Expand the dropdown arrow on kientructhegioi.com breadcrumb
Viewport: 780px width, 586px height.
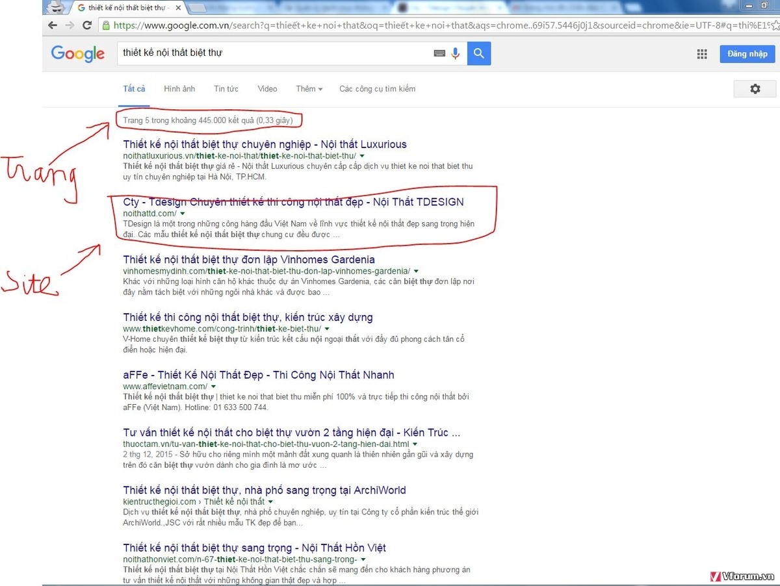click(x=270, y=502)
